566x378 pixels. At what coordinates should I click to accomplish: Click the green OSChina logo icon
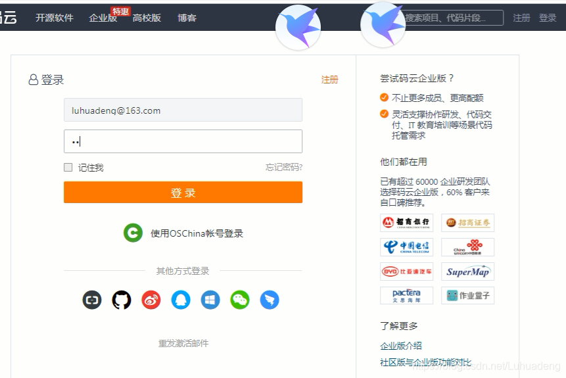point(133,233)
